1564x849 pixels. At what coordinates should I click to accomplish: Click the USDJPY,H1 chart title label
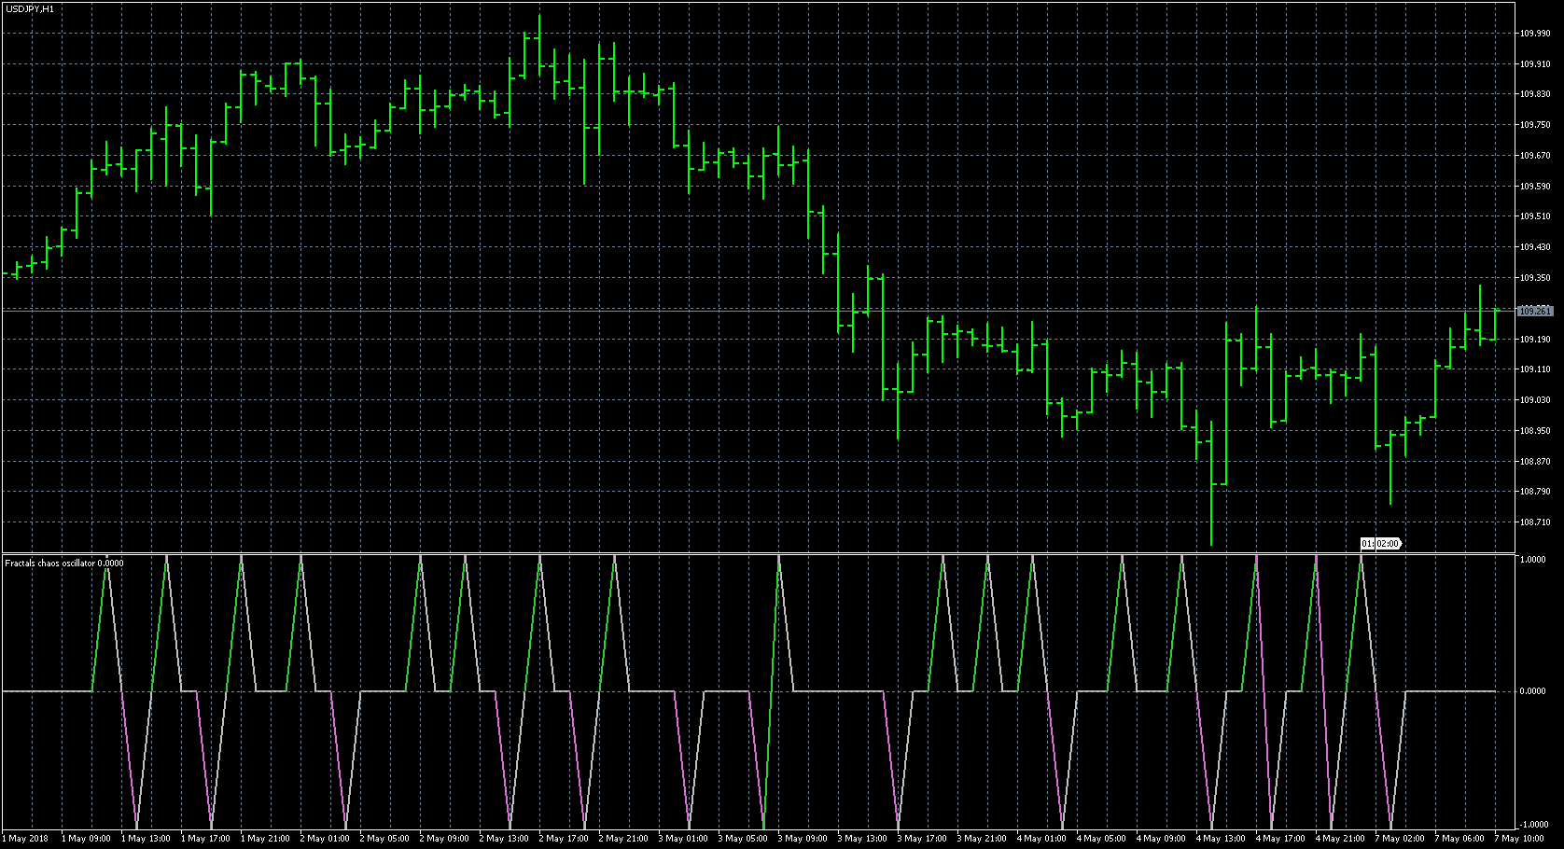pos(30,8)
